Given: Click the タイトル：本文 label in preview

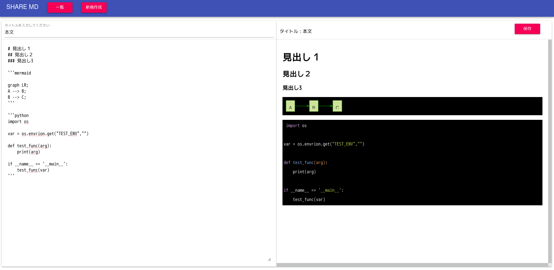Looking at the screenshot, I should click(x=296, y=31).
